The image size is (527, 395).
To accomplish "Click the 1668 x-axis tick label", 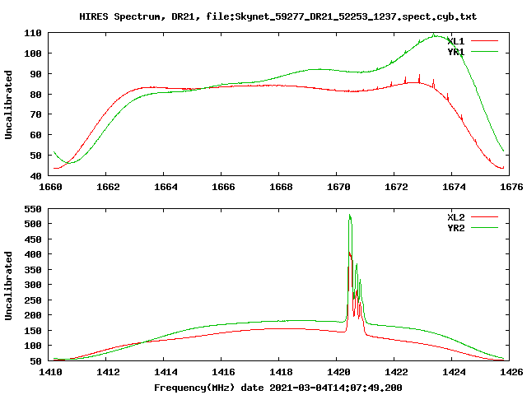I will (281, 187).
